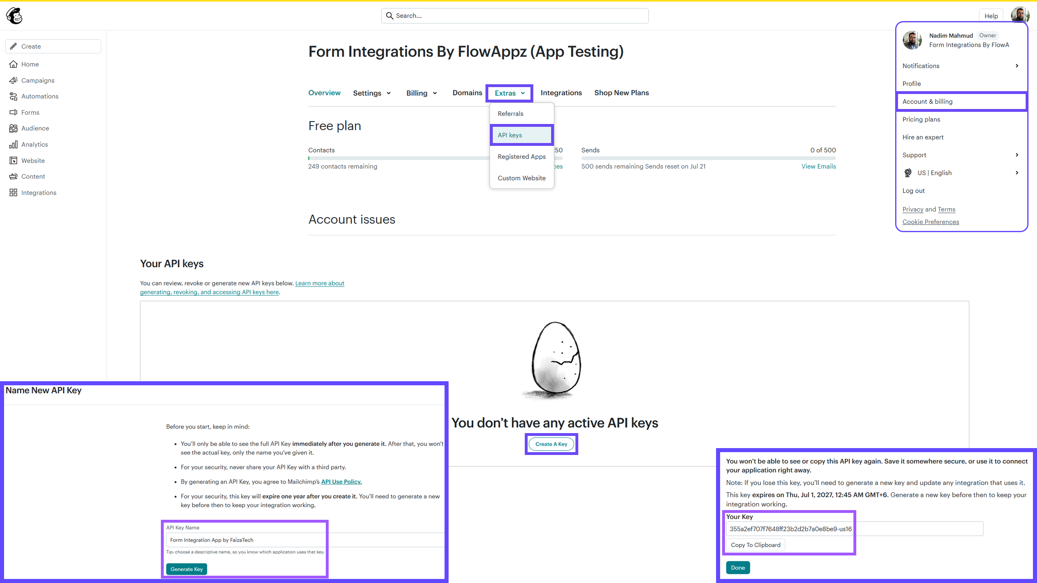Viewport: 1037px width, 583px height.
Task: Click the Home house icon
Action: click(x=13, y=64)
